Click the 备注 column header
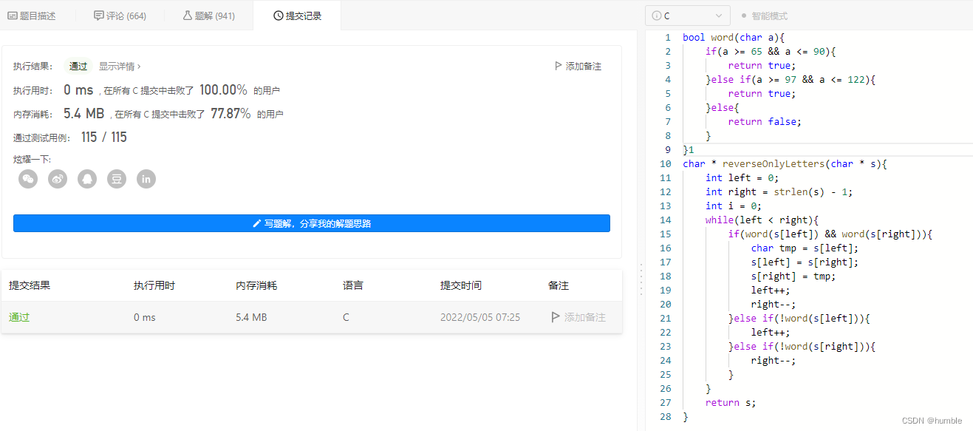Image resolution: width=973 pixels, height=431 pixels. tap(559, 285)
